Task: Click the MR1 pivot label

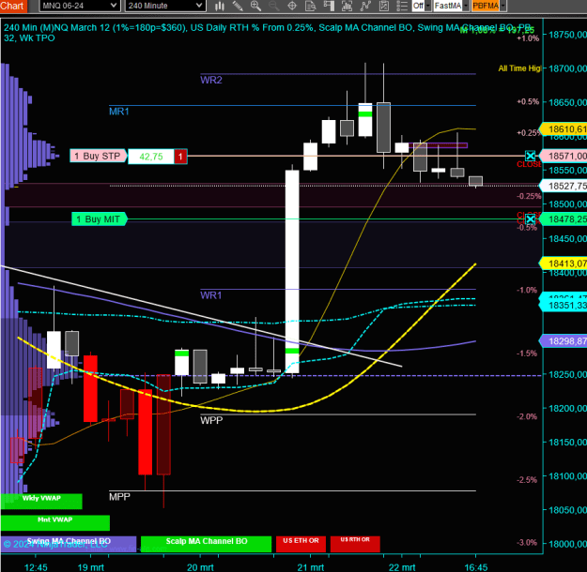Action: [x=118, y=112]
